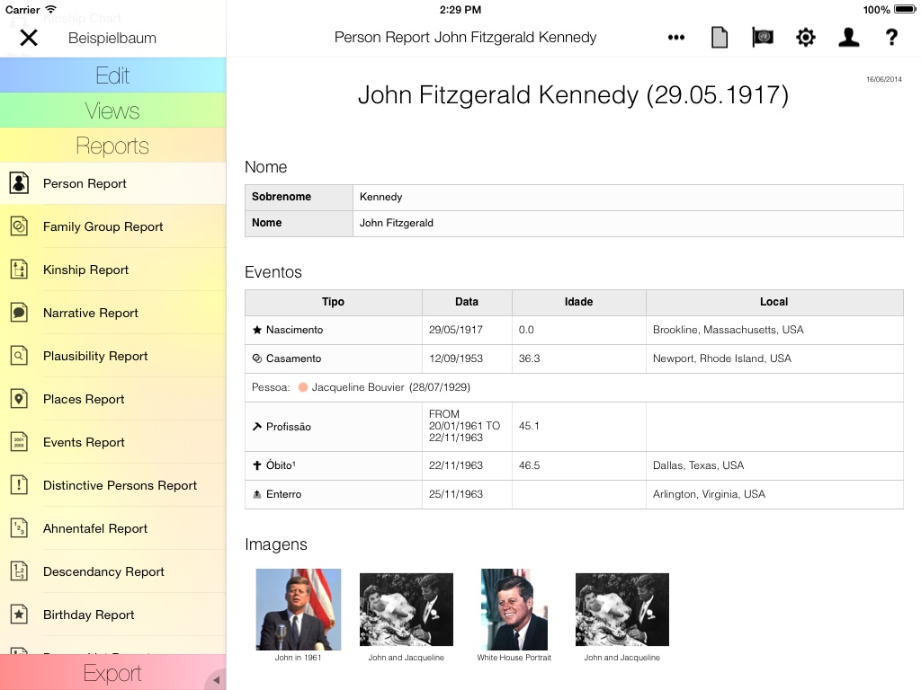Open Ahnentafel Report
The image size is (921, 690).
112,528
